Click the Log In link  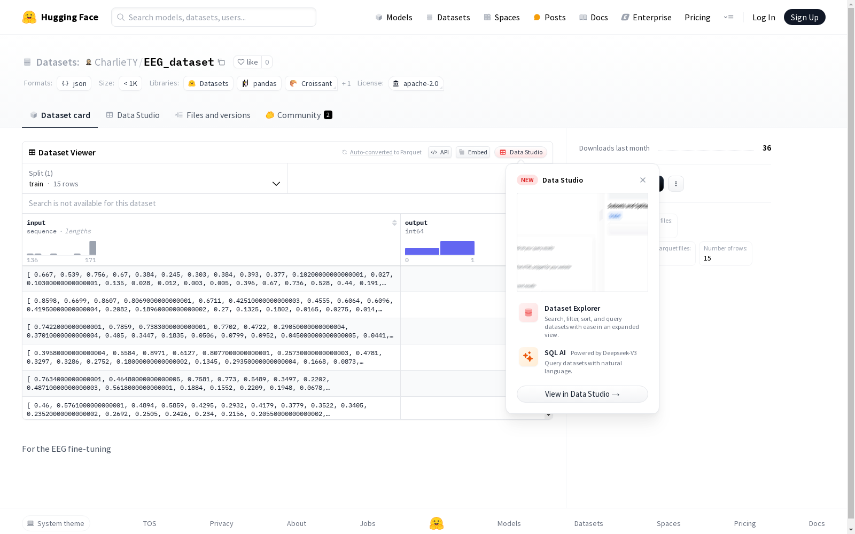[764, 17]
